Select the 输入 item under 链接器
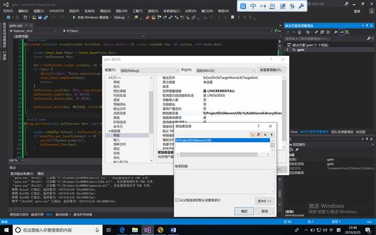376x235 pixels. click(x=116, y=140)
